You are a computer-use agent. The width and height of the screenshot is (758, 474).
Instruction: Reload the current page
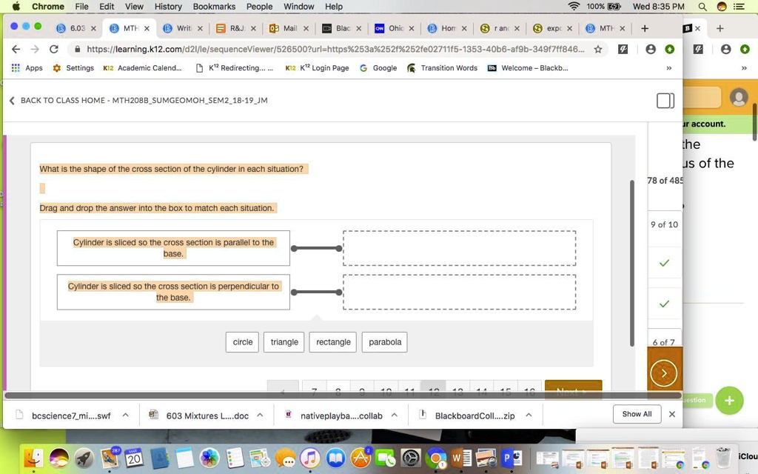pos(53,49)
